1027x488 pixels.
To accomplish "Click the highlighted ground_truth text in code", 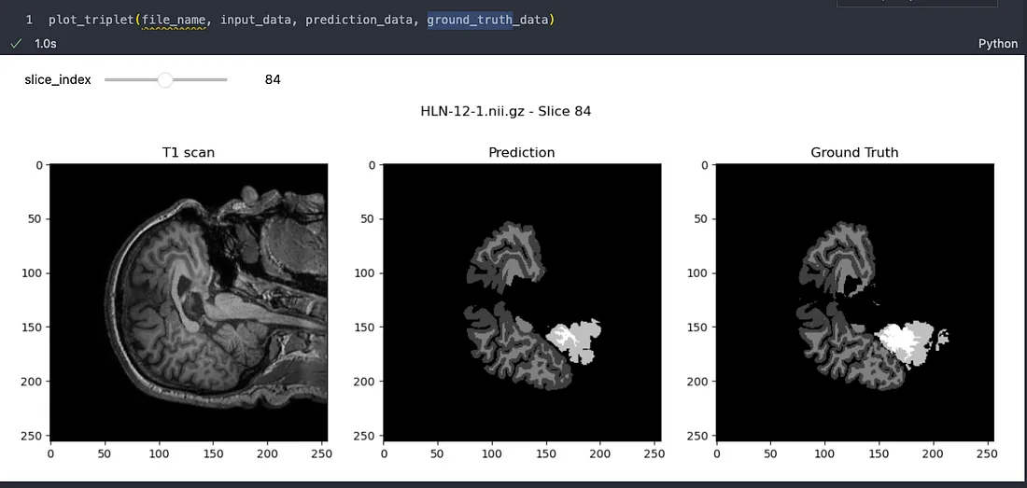I will [x=470, y=21].
